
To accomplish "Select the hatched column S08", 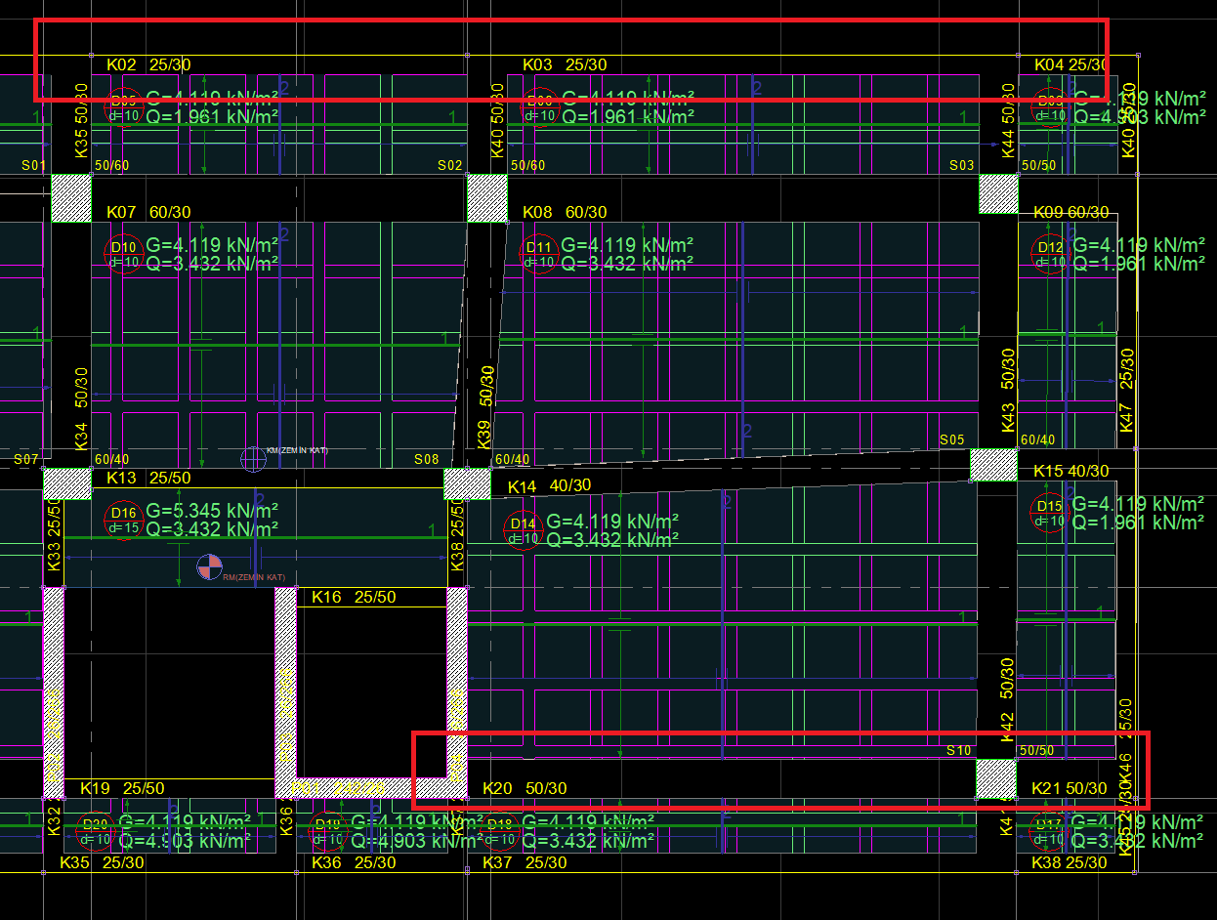I will tap(468, 483).
